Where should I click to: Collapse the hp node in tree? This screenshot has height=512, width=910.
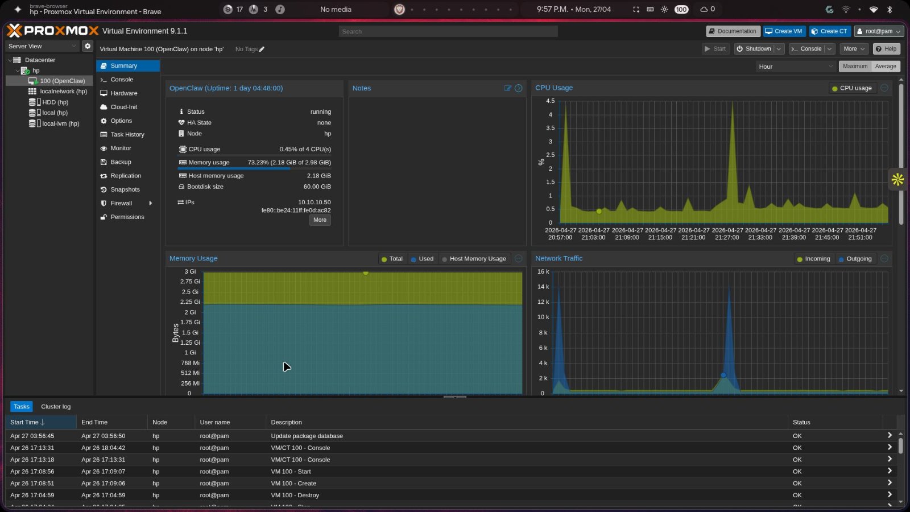(18, 71)
